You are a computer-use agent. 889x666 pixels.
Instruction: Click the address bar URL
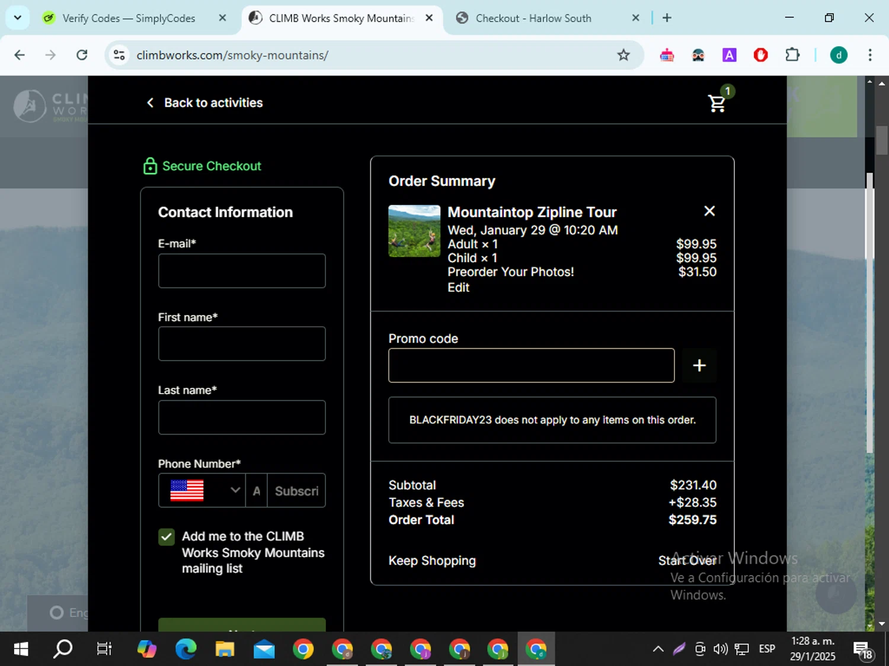232,55
